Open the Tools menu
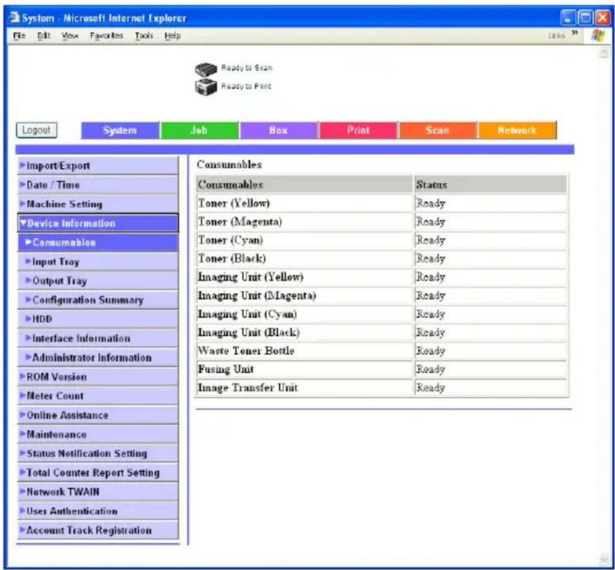The width and height of the screenshot is (615, 570). [144, 36]
